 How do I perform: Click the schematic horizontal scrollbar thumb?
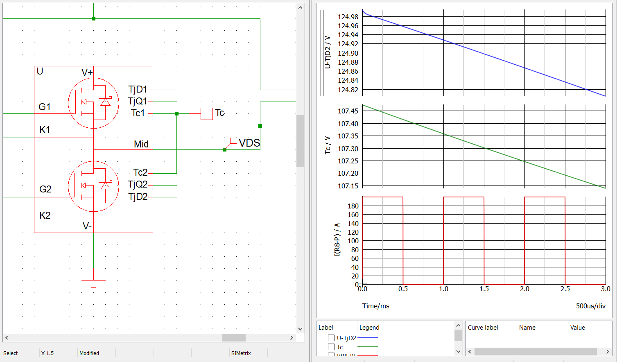[234, 338]
